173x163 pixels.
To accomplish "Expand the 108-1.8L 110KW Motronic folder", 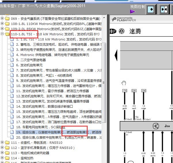I will [2, 23].
